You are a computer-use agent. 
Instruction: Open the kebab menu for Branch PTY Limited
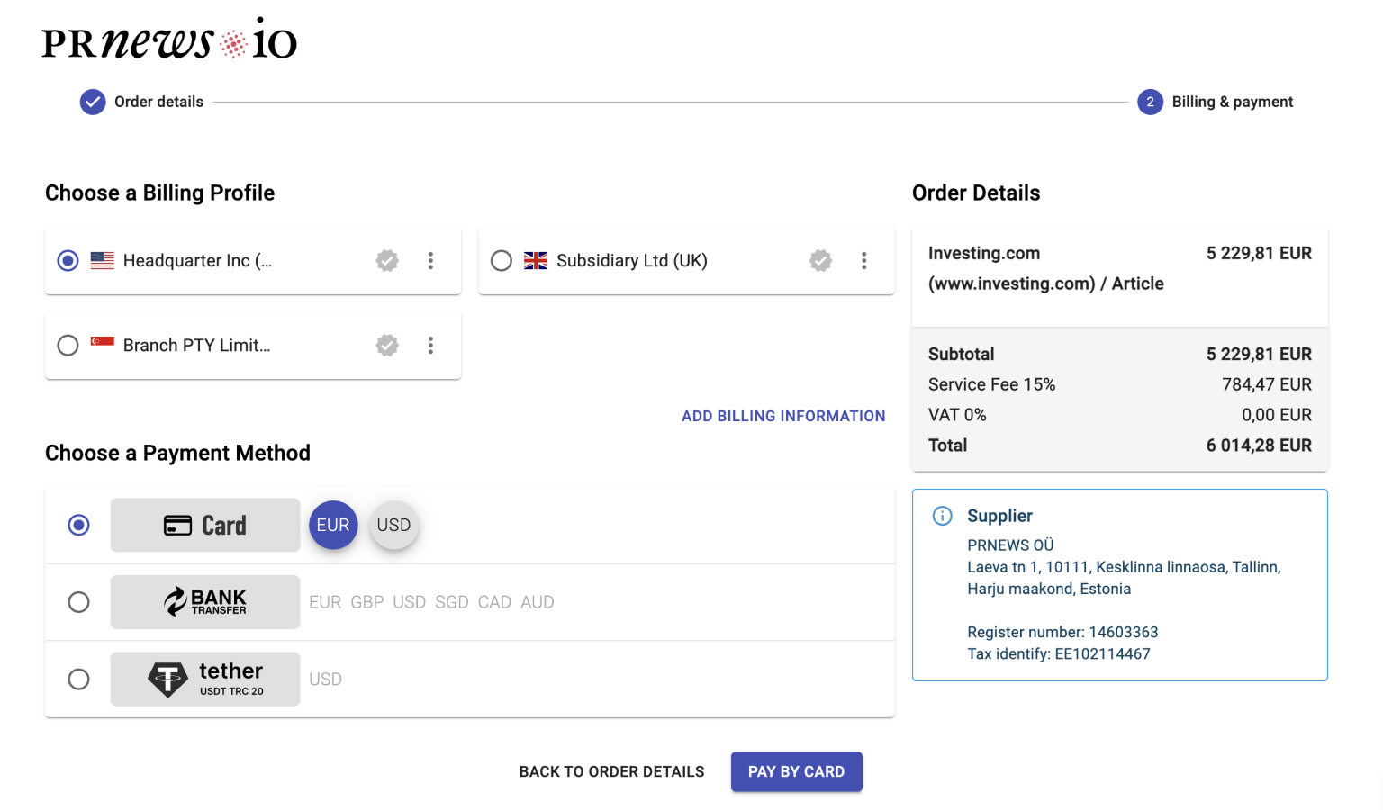click(x=430, y=345)
